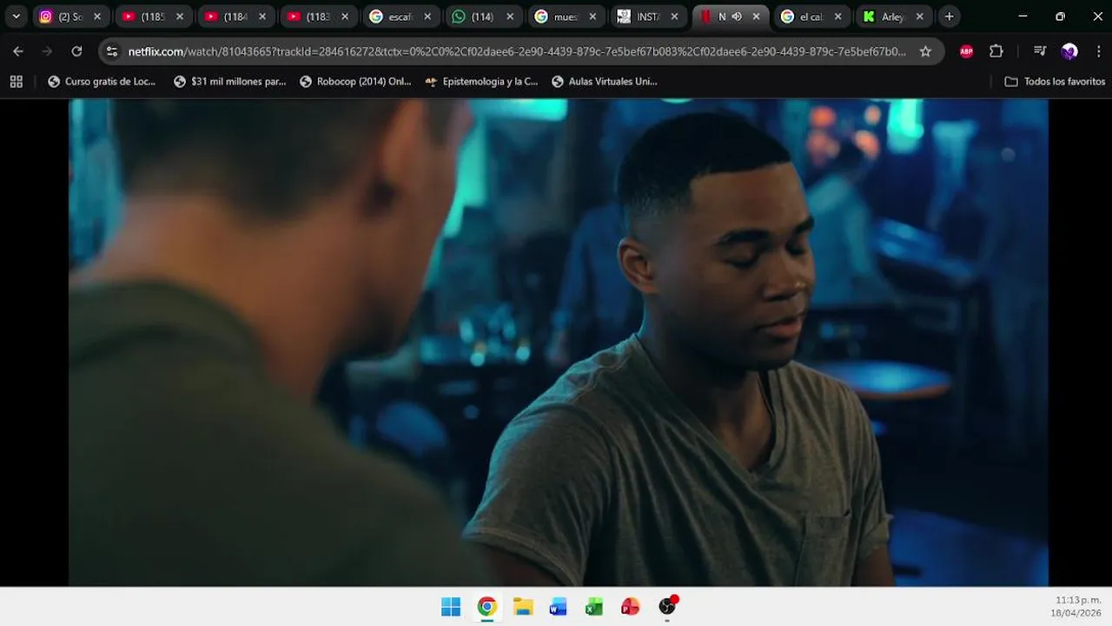Open the tab search dropdown arrow
This screenshot has width=1112, height=626.
(16, 17)
